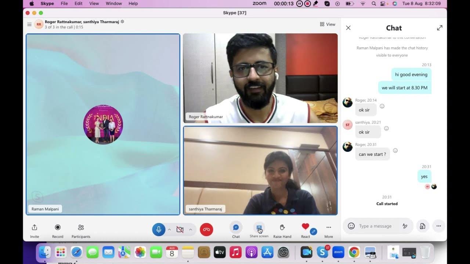Click the menu bar date and time

pyautogui.click(x=422, y=3)
